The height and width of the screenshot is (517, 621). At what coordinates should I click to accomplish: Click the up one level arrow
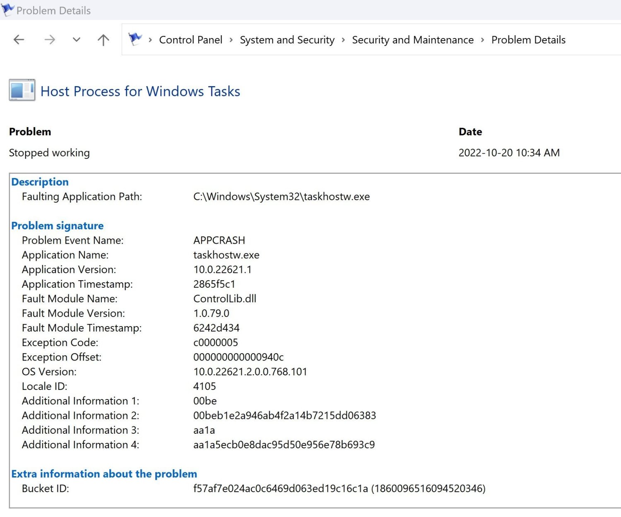(x=102, y=39)
